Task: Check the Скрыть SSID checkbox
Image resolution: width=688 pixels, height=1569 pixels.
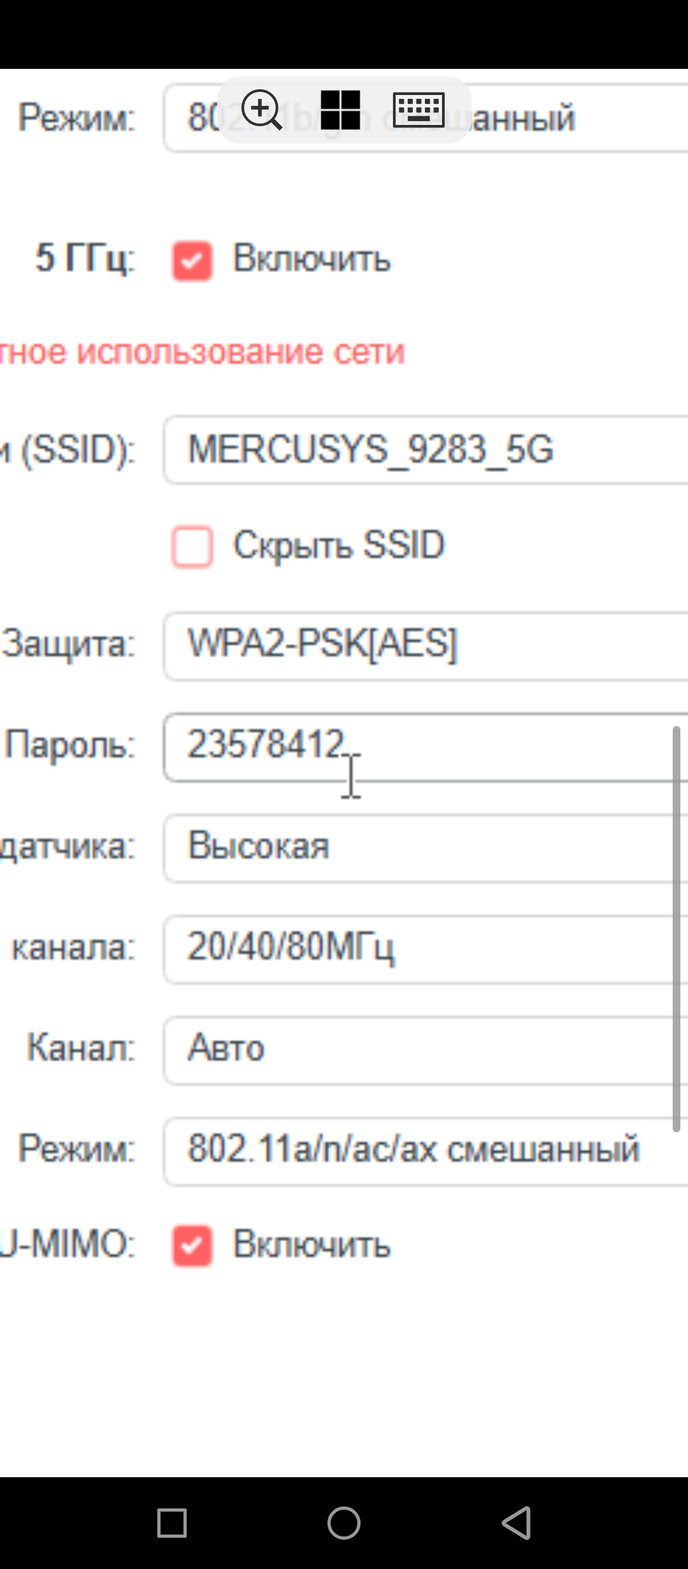Action: coord(192,546)
